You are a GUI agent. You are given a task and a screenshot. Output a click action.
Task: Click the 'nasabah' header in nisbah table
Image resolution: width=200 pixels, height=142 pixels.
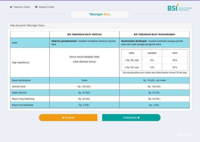pos(152,53)
